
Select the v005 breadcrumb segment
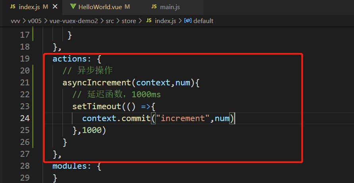(35, 21)
